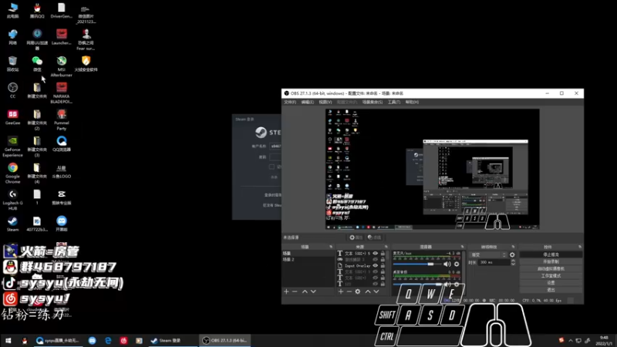
Task: Pop out the Scene Transitions dock via its header icon
Action: (x=513, y=247)
